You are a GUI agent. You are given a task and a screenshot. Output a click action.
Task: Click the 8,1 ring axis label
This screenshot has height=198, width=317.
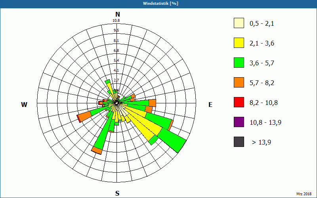coord(116,41)
